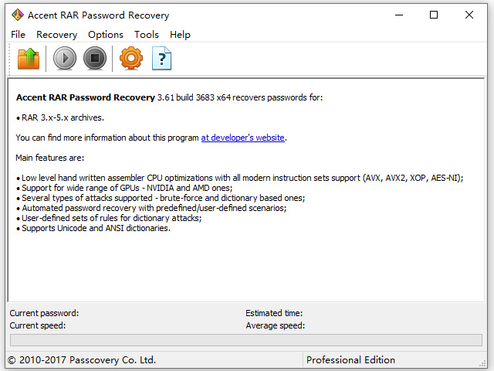The width and height of the screenshot is (494, 371).
Task: Click the recovery progress bar
Action: (246, 340)
